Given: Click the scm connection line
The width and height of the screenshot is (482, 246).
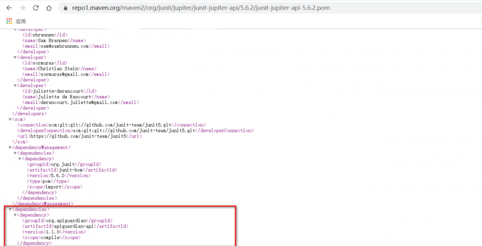Looking at the screenshot, I should [x=111, y=125].
